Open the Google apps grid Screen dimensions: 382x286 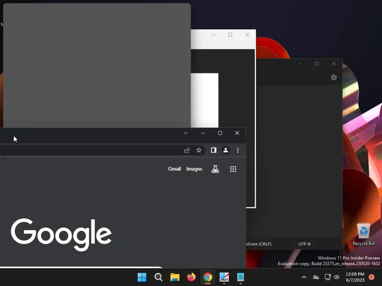click(233, 169)
